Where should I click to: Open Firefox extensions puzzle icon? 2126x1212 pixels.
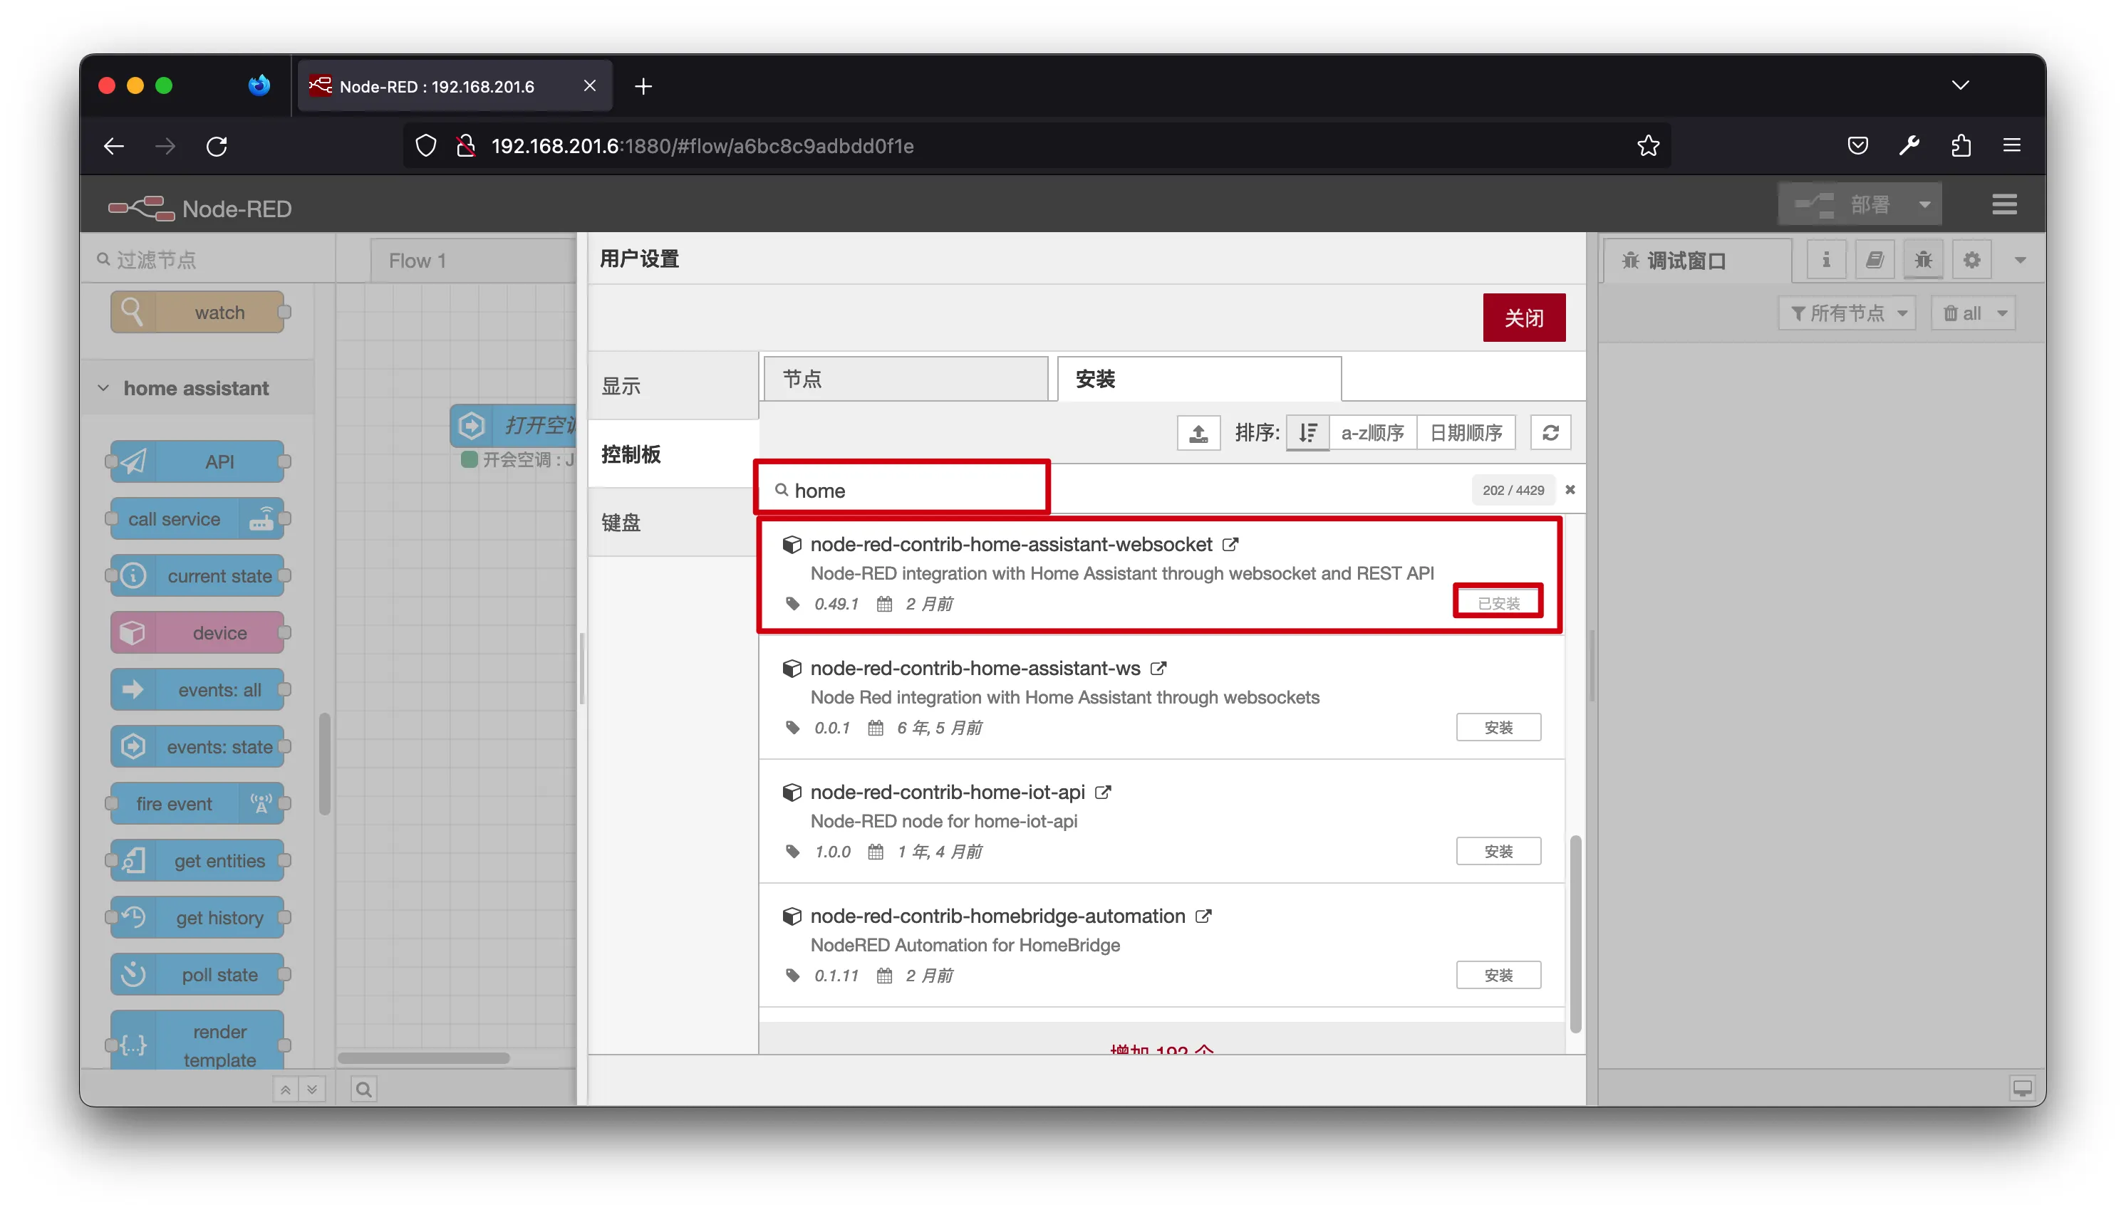click(x=1961, y=147)
